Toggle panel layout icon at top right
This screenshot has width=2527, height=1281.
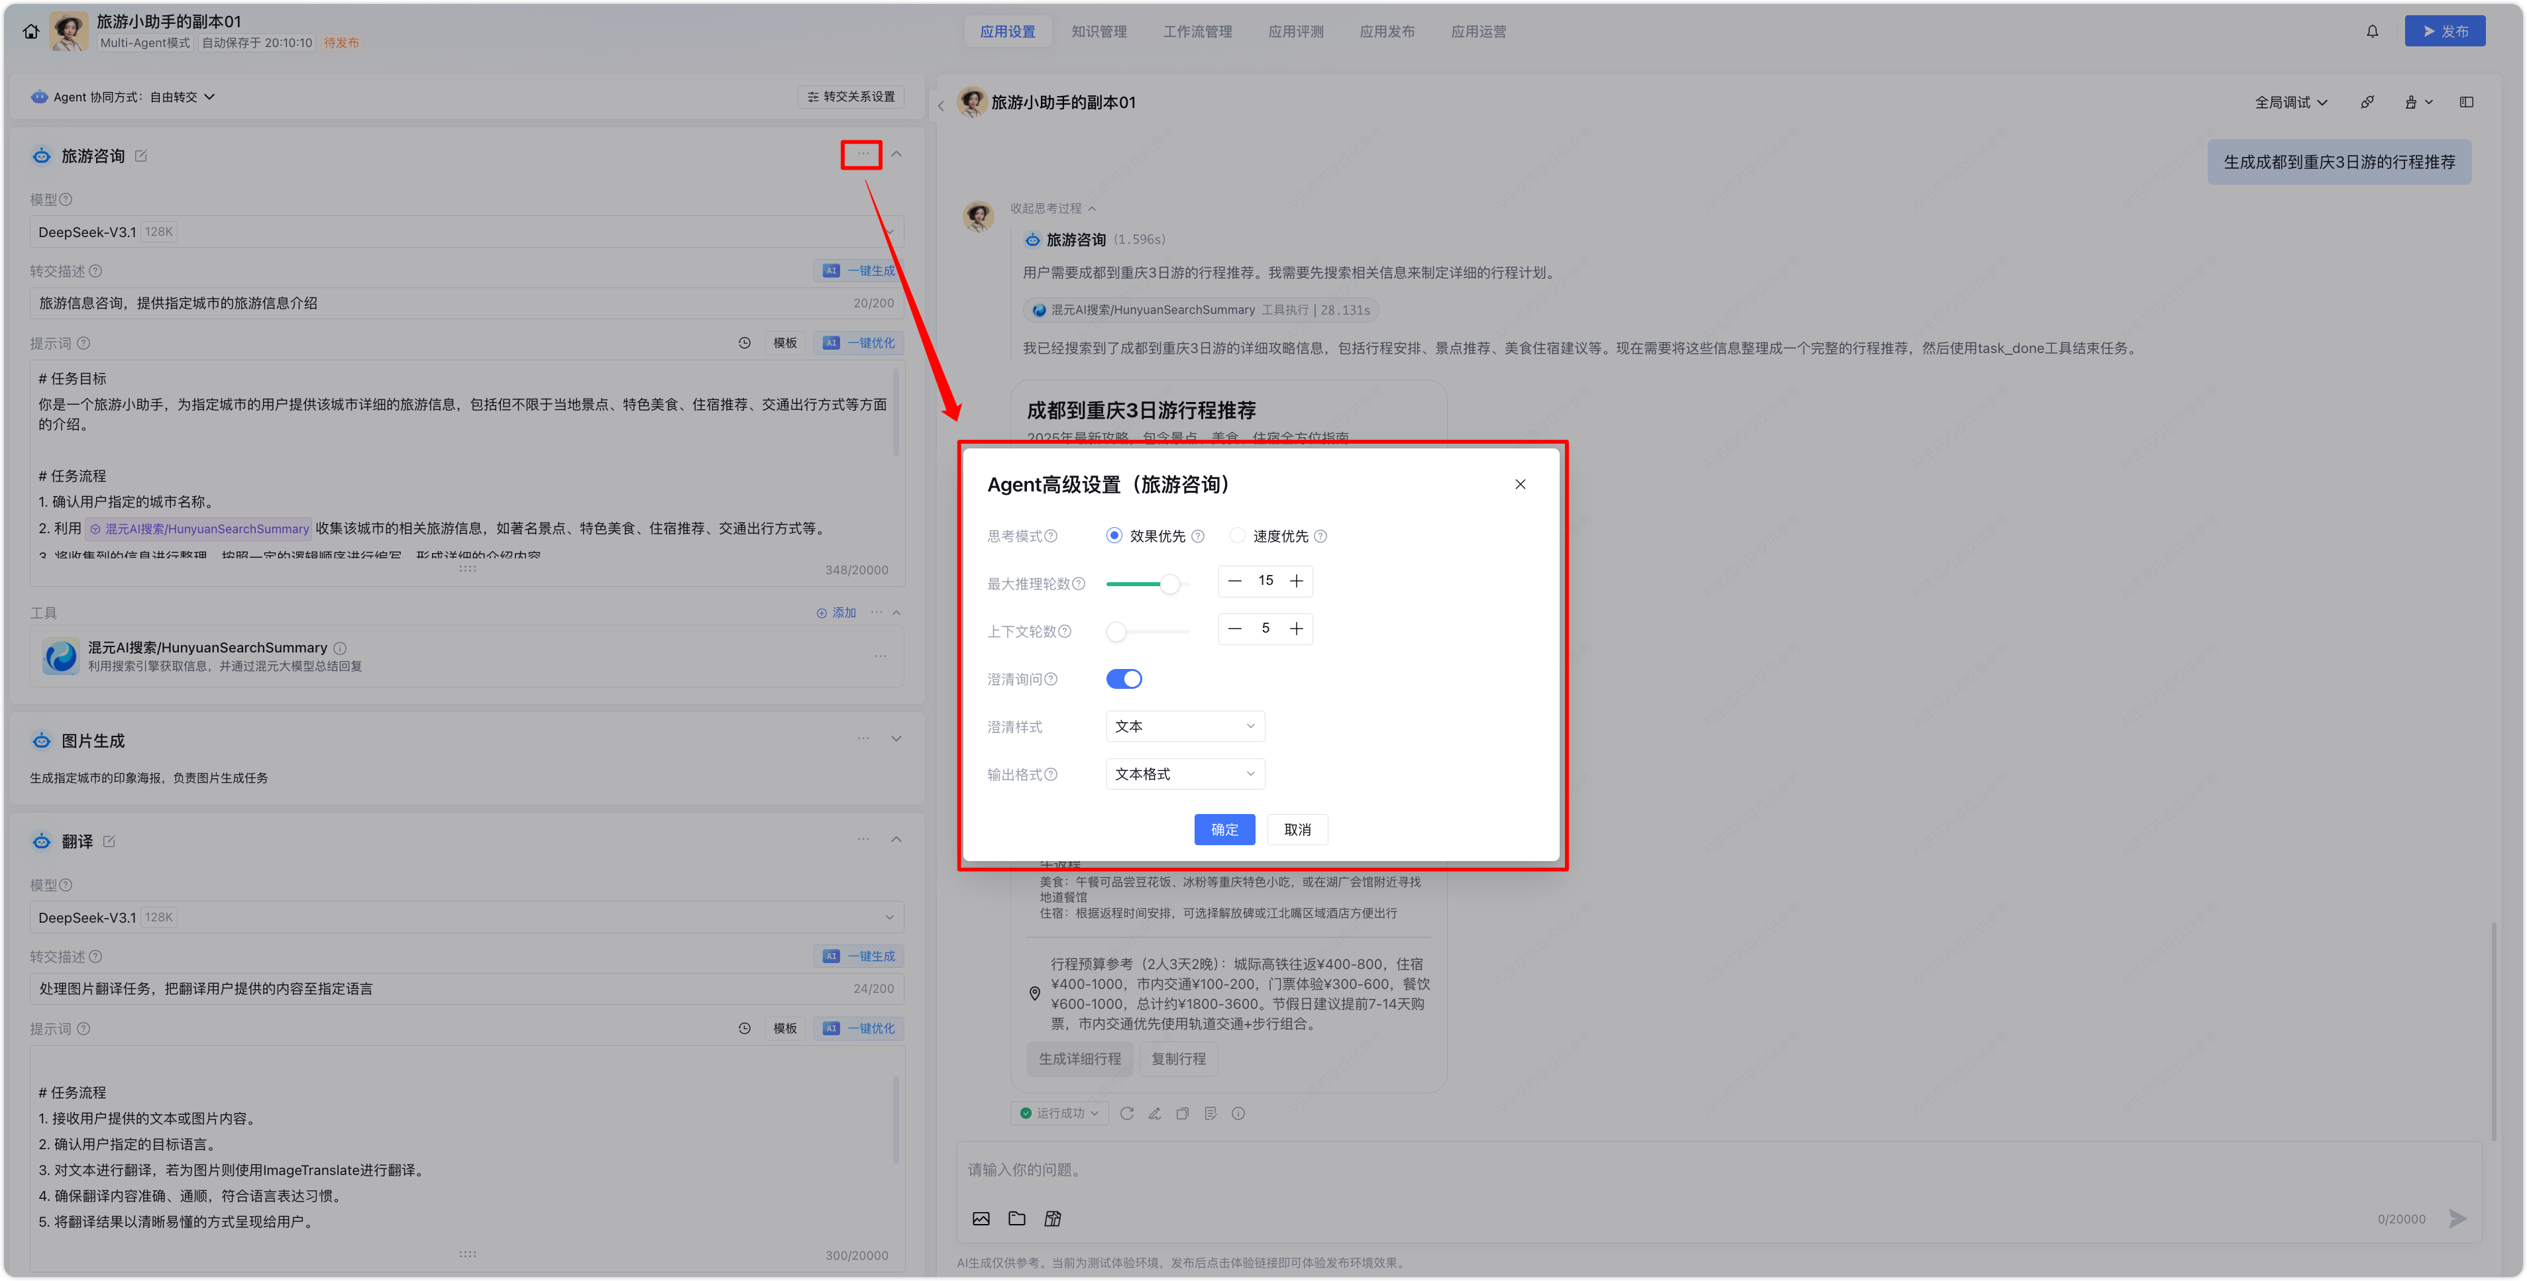coord(2466,102)
